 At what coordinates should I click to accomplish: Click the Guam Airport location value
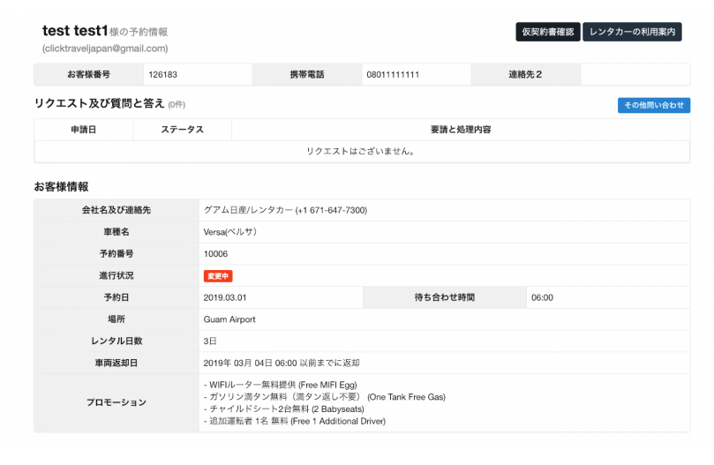pos(229,319)
